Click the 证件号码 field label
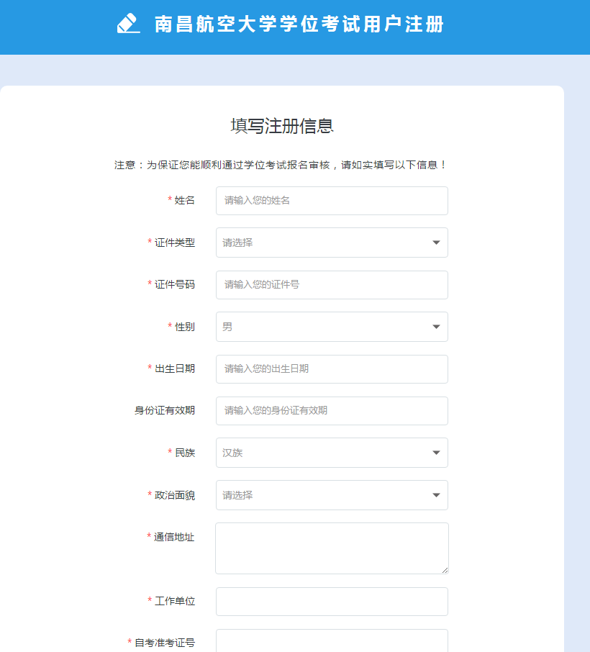 (175, 284)
